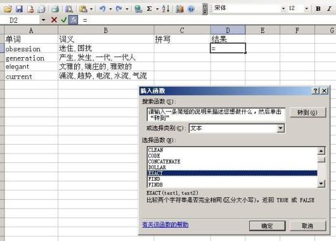Click the AutoSum sigma icon

150,9
